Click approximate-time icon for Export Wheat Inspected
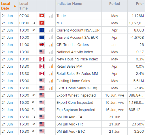Image resolution: width=145 pixels, height=135 pixels. [x=33, y=95]
